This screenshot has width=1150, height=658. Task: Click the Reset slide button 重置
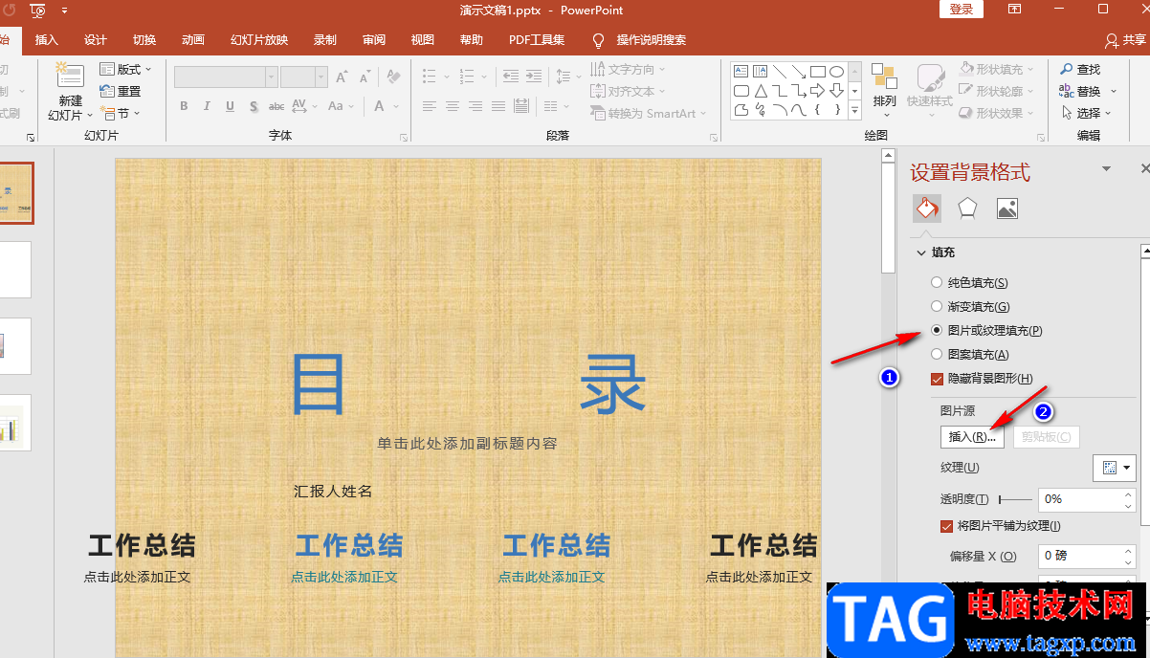[x=122, y=91]
